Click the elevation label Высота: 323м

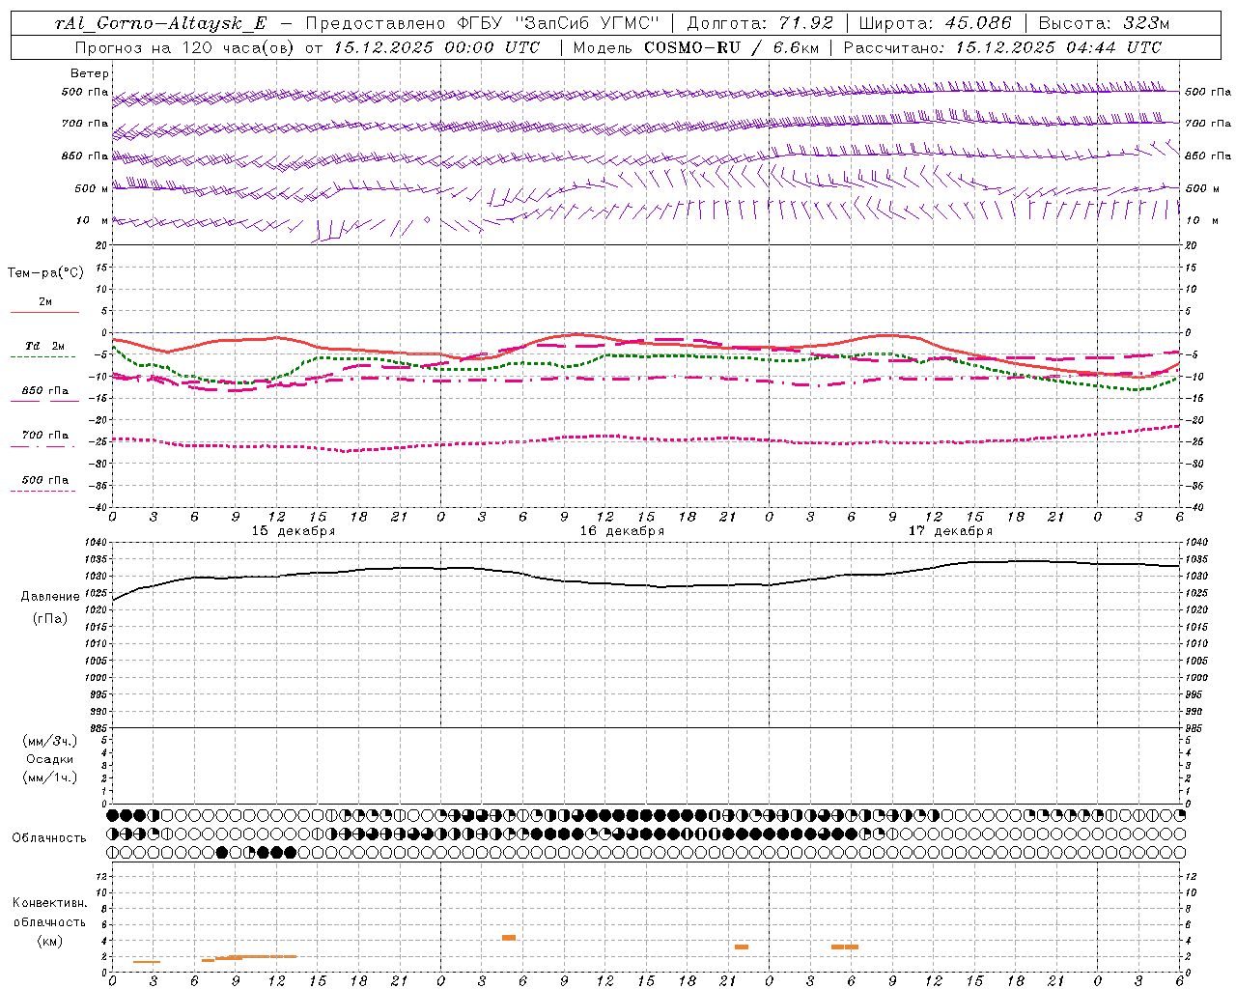tap(1104, 24)
